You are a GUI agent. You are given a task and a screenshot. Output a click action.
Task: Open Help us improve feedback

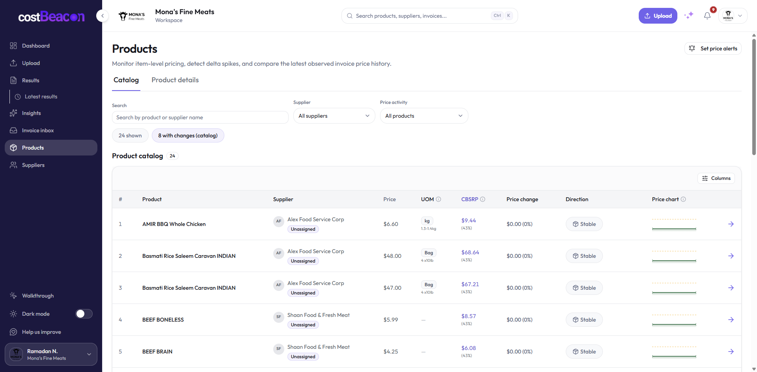pyautogui.click(x=51, y=332)
